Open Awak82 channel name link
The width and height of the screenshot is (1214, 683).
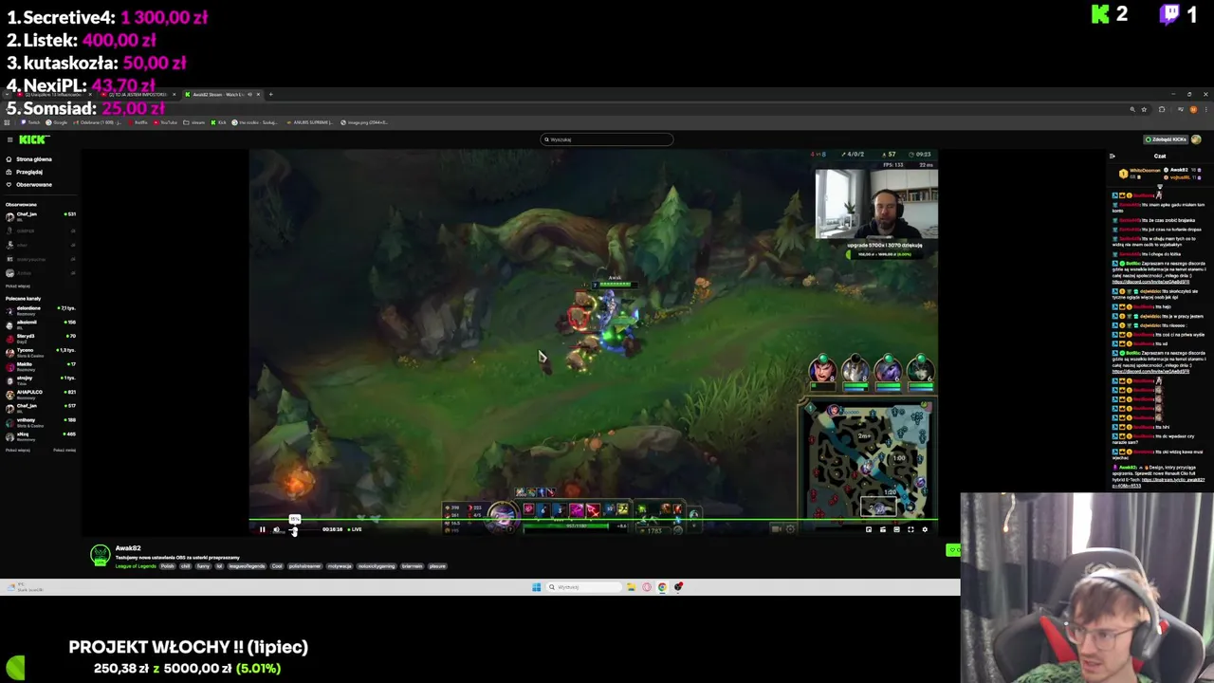click(128, 548)
